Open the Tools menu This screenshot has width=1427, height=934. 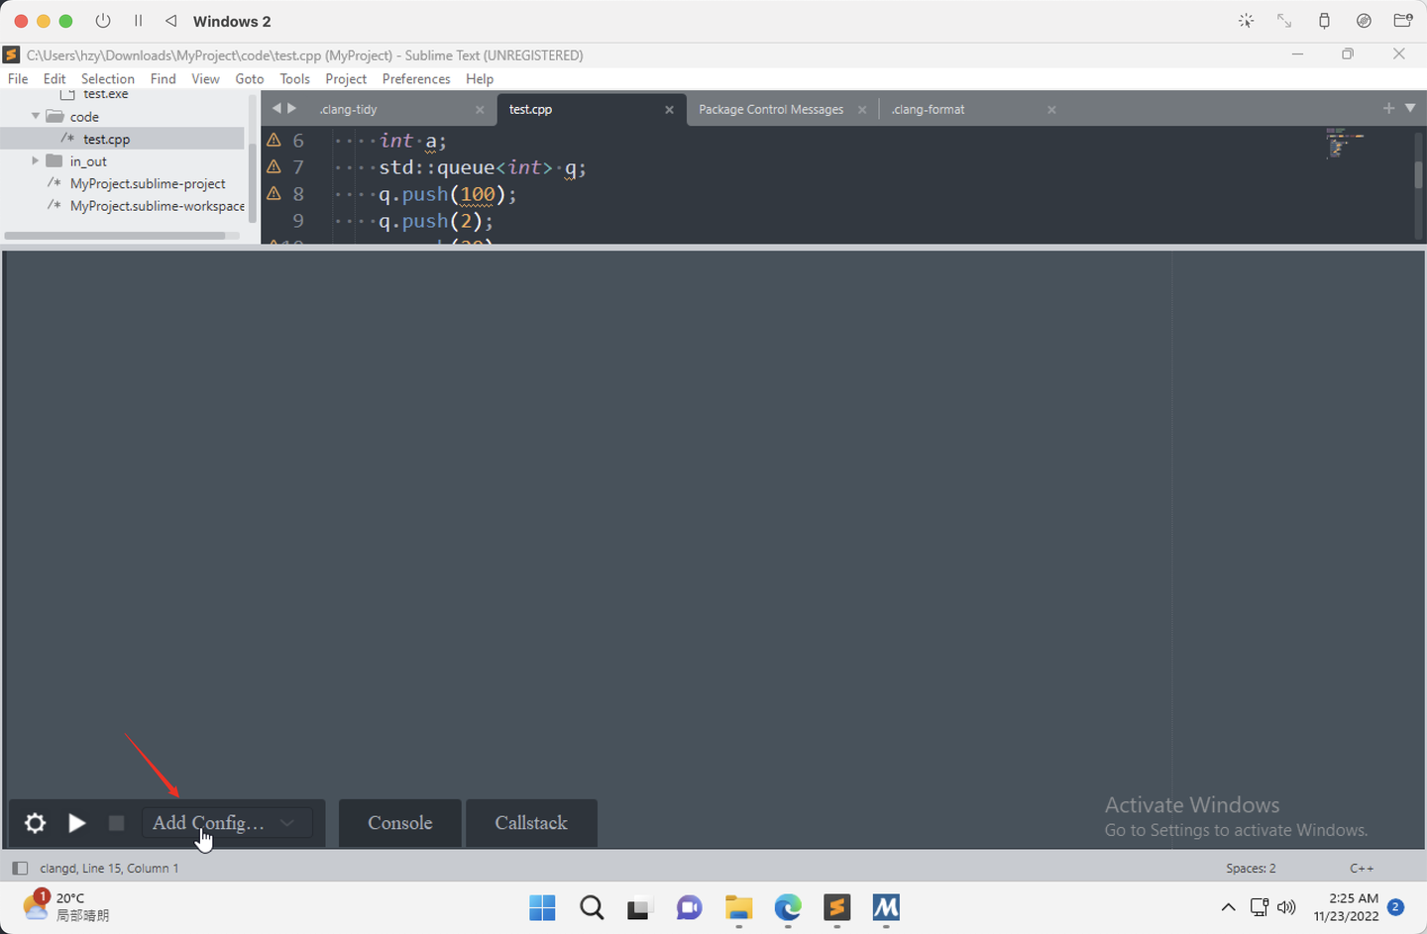pyautogui.click(x=294, y=78)
